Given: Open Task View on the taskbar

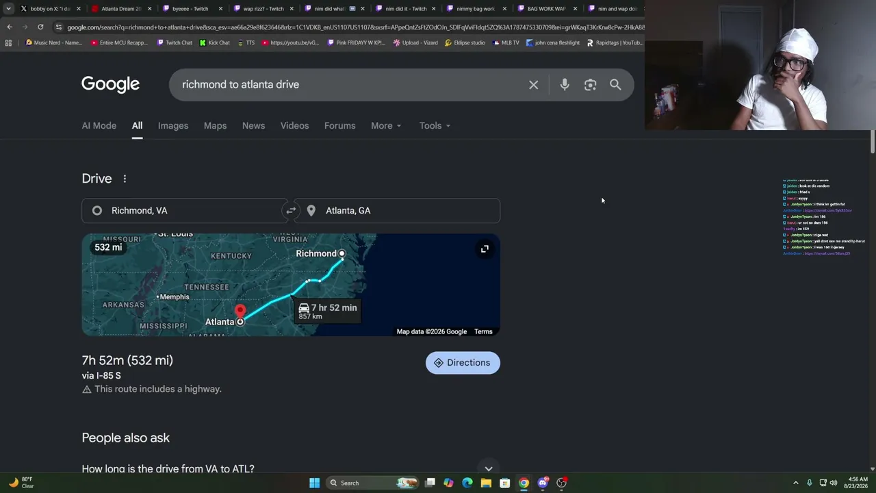Looking at the screenshot, I should point(430,483).
